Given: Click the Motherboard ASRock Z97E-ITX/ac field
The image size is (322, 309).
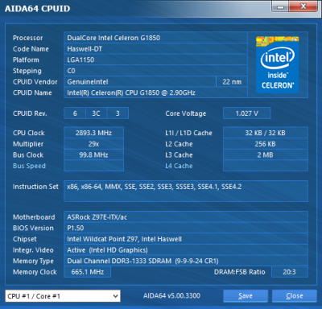Looking at the screenshot, I should coord(186,217).
